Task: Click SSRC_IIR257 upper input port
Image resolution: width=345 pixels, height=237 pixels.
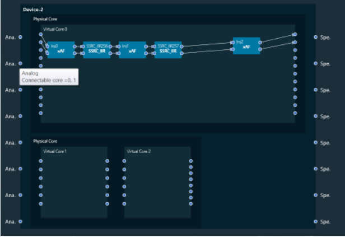Action: [x=155, y=47]
